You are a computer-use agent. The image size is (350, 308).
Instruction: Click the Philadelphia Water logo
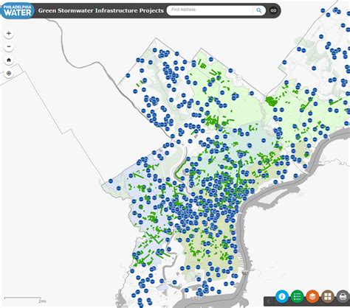tap(18, 10)
